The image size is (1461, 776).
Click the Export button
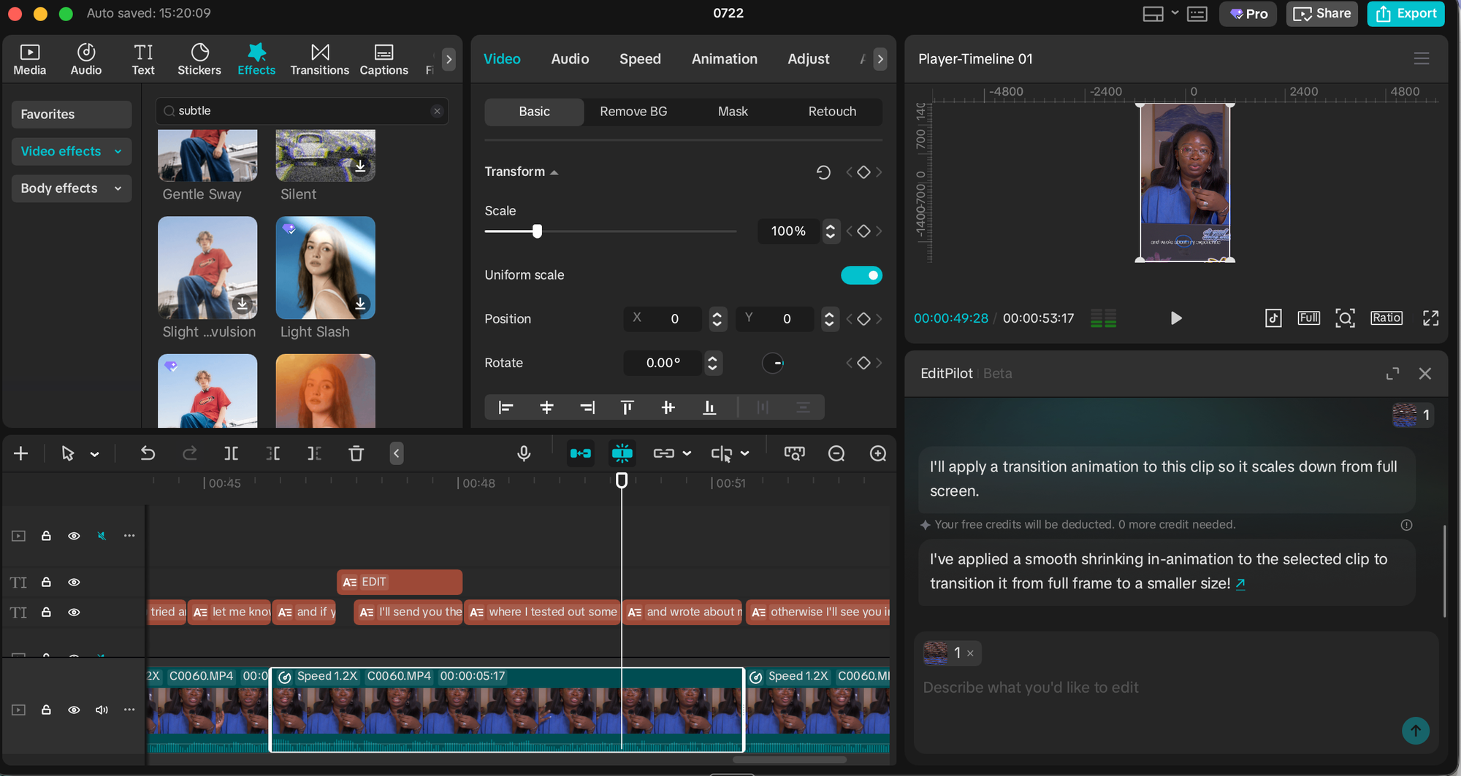coord(1405,13)
